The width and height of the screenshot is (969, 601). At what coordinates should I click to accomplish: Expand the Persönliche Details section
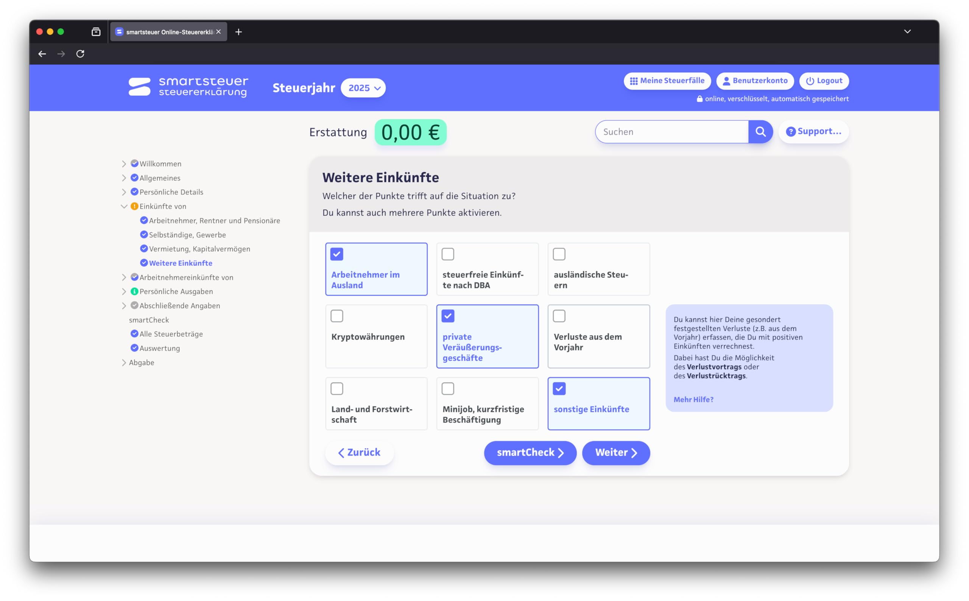tap(124, 192)
